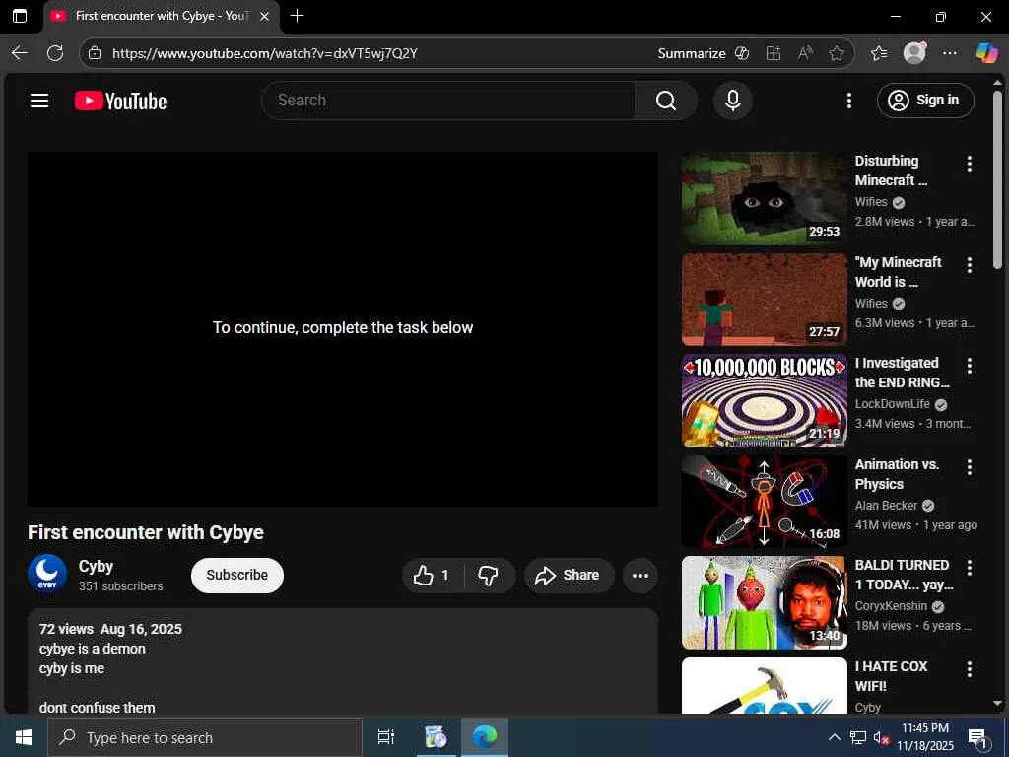Click the address bar URL field
Image resolution: width=1009 pixels, height=757 pixels.
379,53
